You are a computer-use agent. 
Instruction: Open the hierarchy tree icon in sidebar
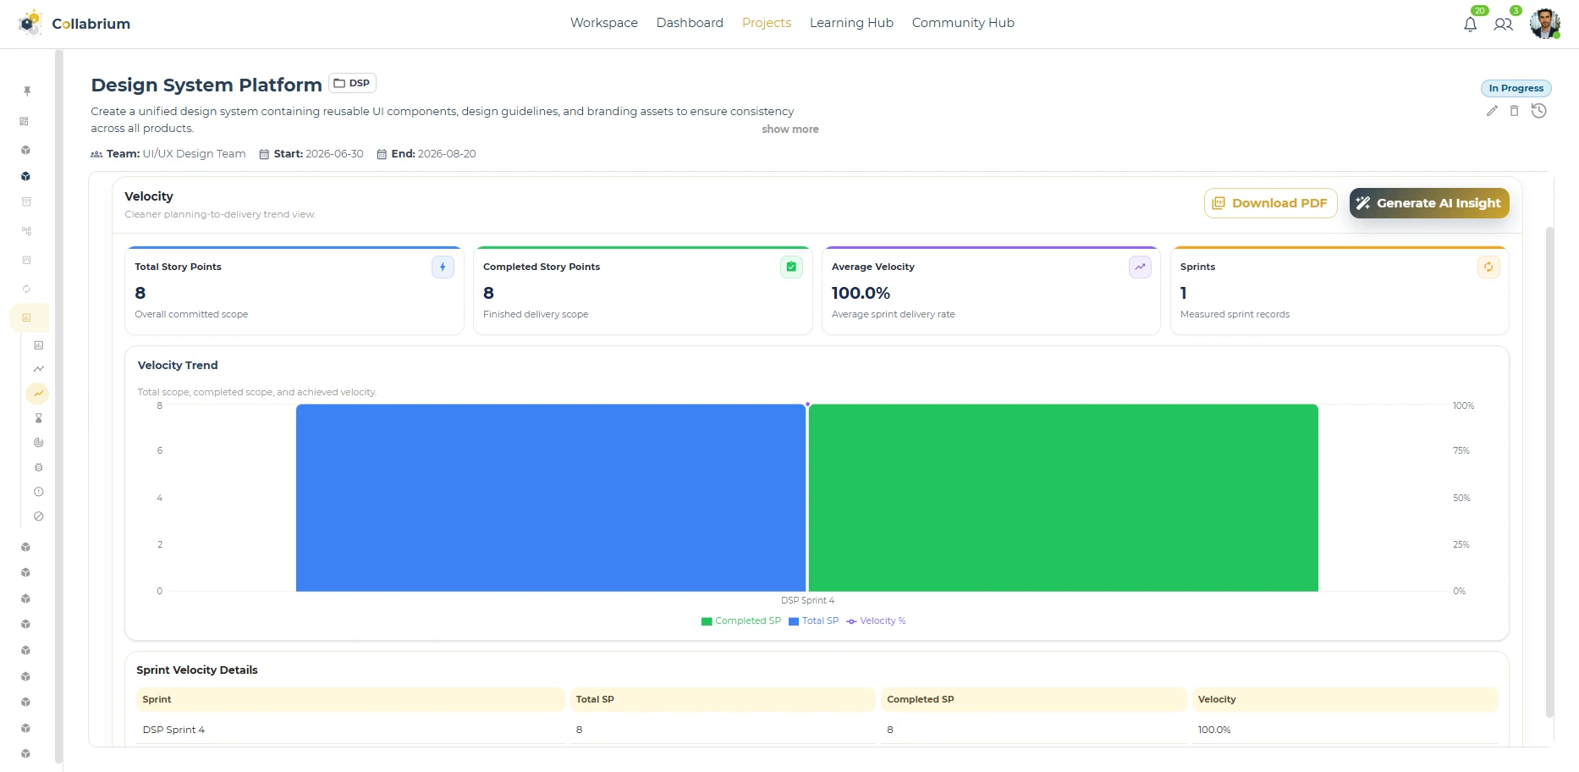point(26,230)
